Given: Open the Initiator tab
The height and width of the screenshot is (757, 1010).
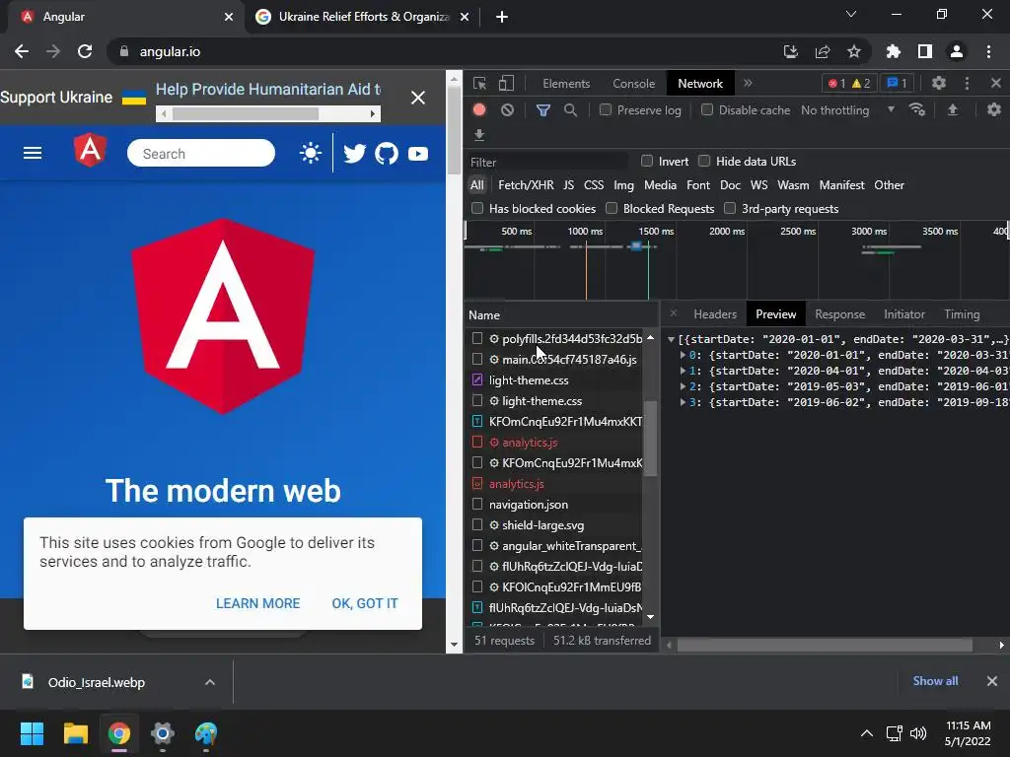Looking at the screenshot, I should 904,314.
